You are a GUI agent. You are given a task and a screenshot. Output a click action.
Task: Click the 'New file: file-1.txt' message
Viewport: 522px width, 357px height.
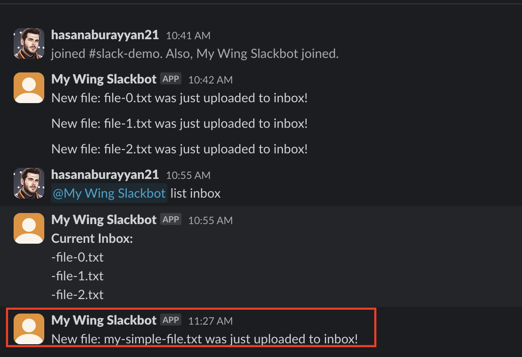coord(179,123)
